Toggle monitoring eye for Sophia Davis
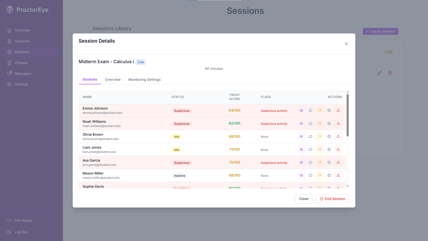The image size is (428, 241). [x=301, y=187]
